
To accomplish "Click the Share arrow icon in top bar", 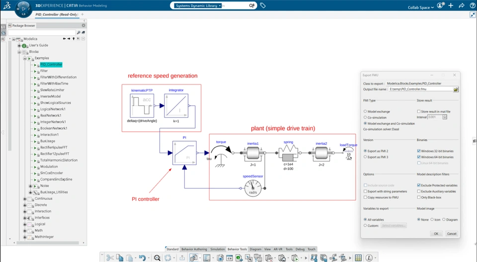I will pos(462,5).
